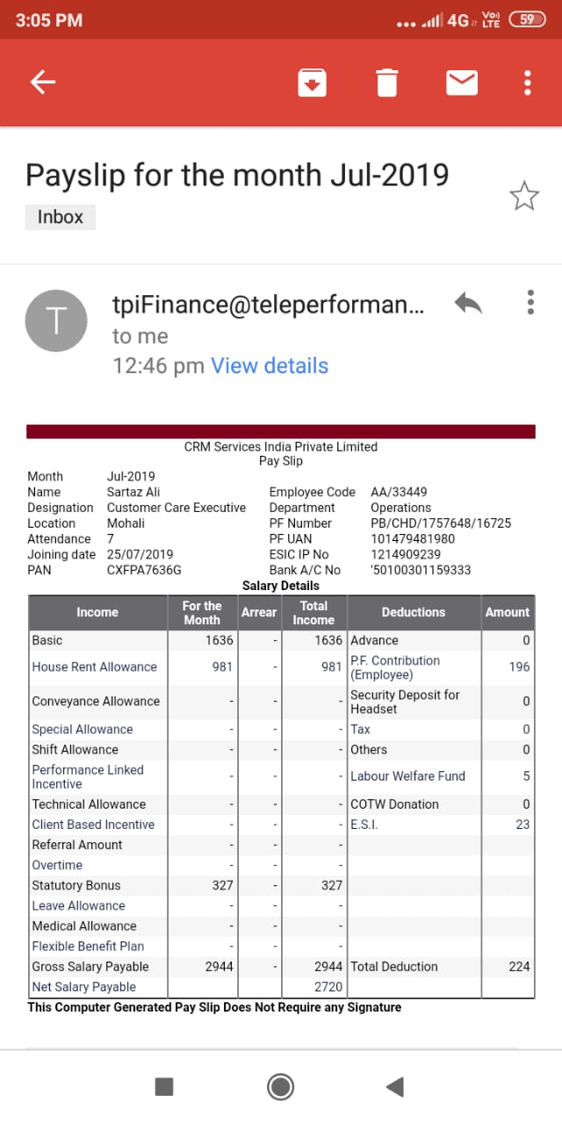The height and width of the screenshot is (1124, 562).
Task: Mark email as unread envelope icon
Action: click(x=462, y=83)
